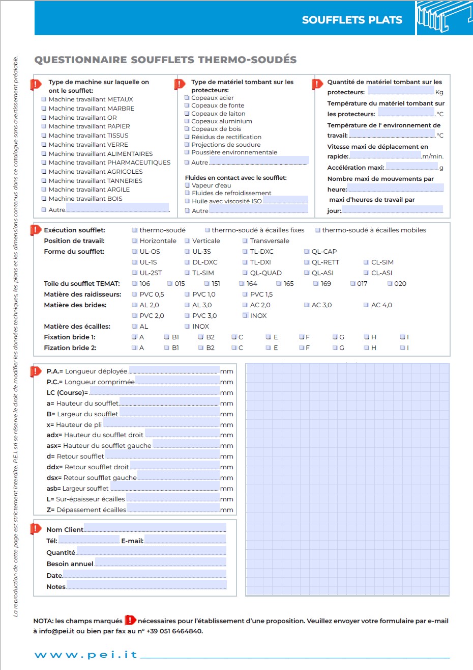473x670 pixels.
Task: Click the red alert marker beside "Exécution soufflet"
Action: 36,230
